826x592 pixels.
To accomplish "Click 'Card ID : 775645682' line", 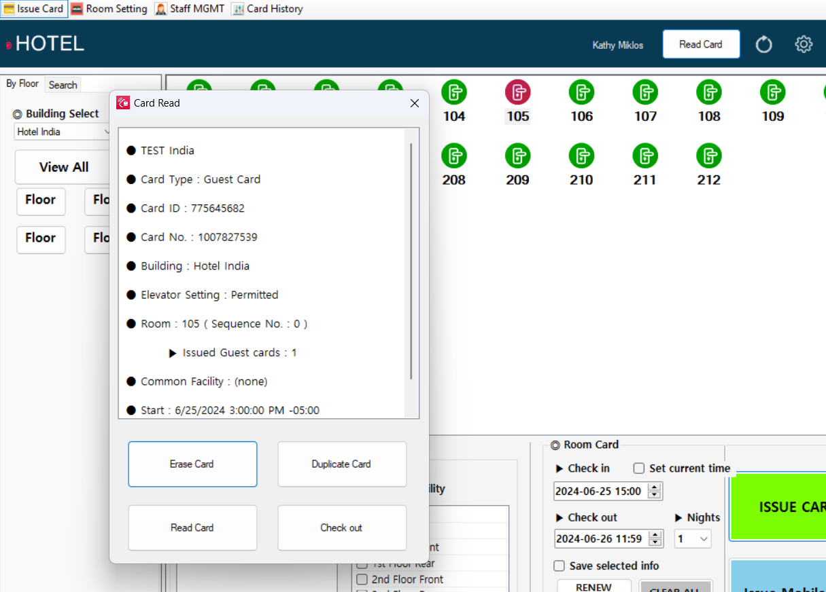I will (x=192, y=208).
